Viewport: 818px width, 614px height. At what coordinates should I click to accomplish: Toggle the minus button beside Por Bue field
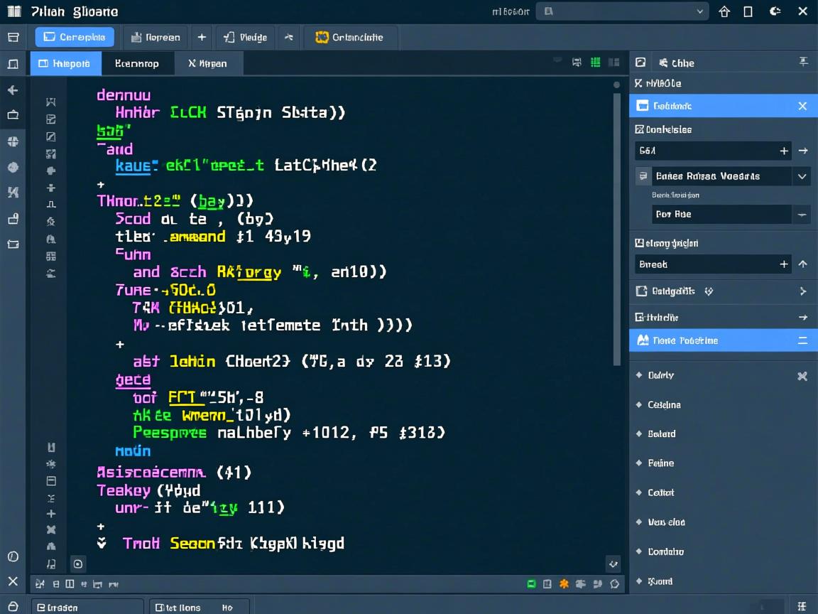tap(802, 214)
